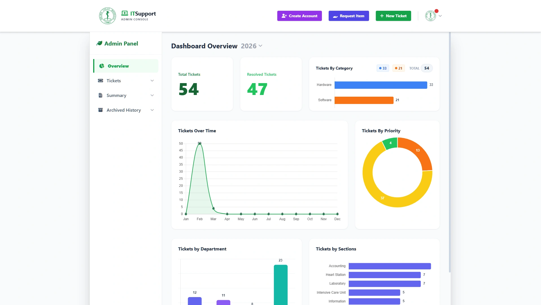Open the user profile avatar menu

coord(431,16)
